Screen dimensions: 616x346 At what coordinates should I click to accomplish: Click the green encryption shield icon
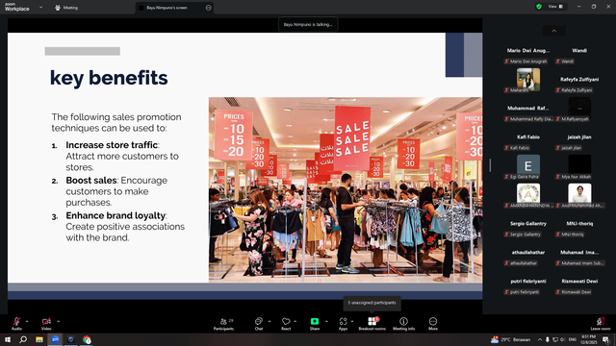click(x=539, y=7)
